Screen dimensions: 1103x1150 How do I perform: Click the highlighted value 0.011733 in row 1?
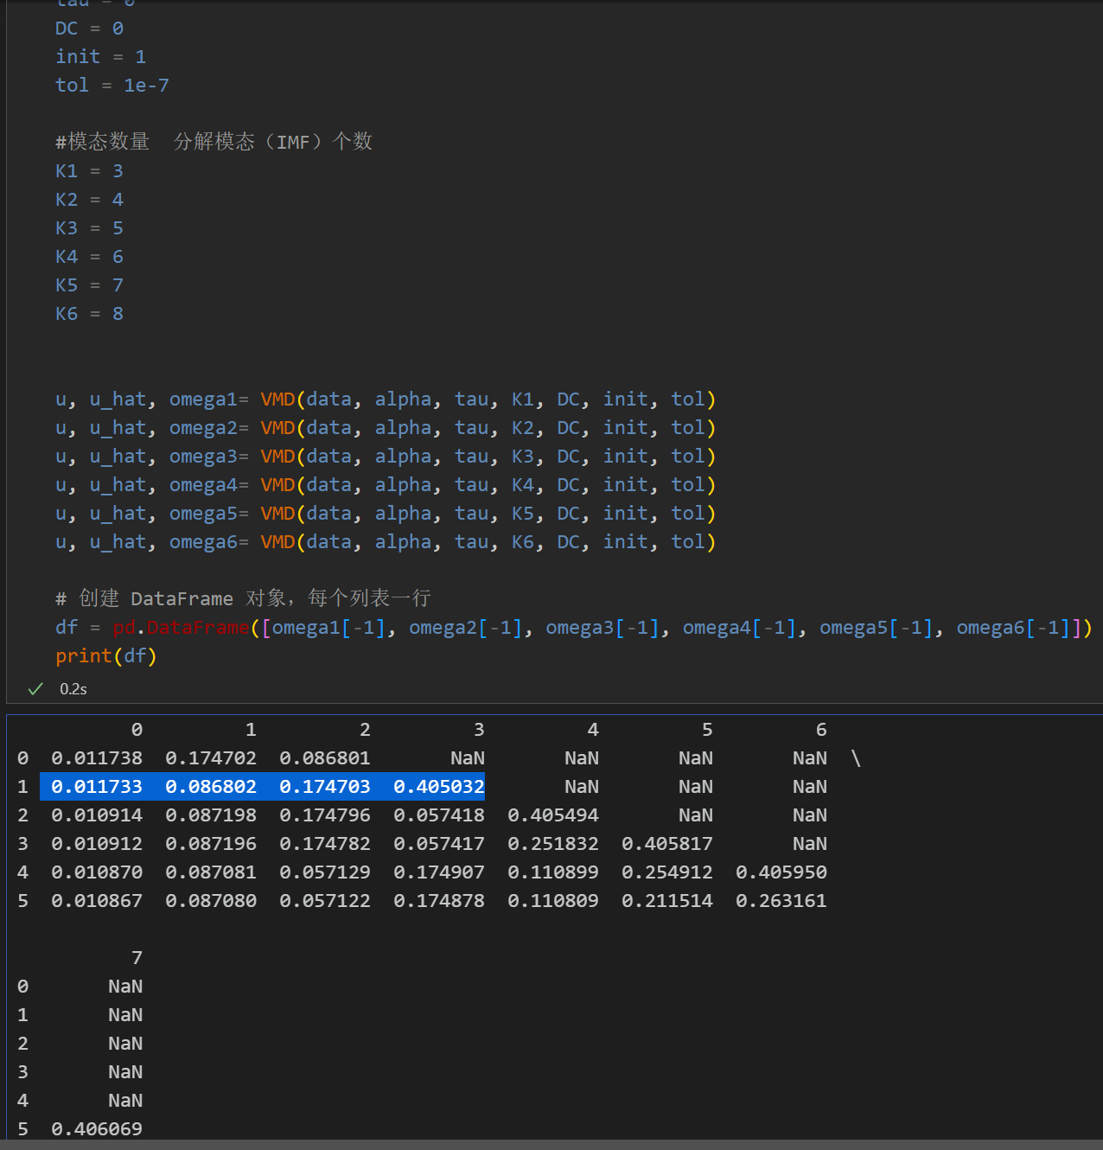pos(96,787)
